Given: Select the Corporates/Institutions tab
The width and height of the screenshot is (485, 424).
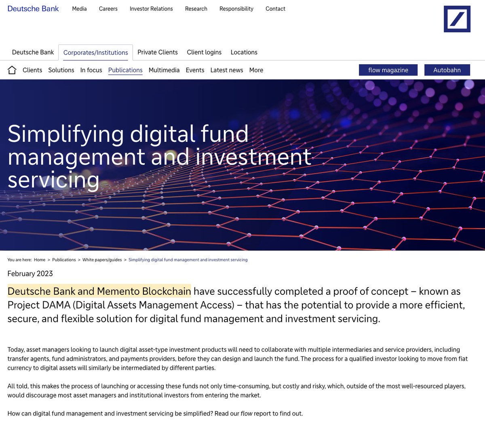Looking at the screenshot, I should (x=95, y=52).
